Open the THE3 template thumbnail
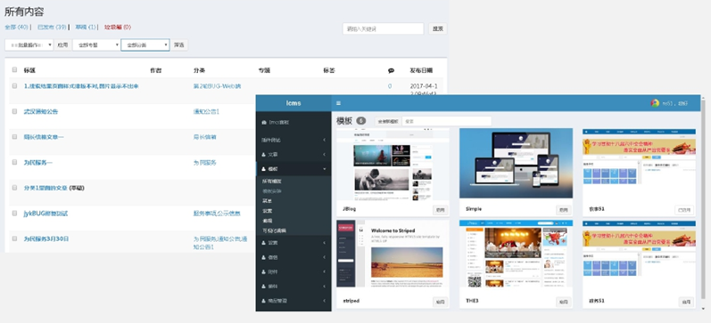This screenshot has height=323, width=711. click(x=516, y=254)
